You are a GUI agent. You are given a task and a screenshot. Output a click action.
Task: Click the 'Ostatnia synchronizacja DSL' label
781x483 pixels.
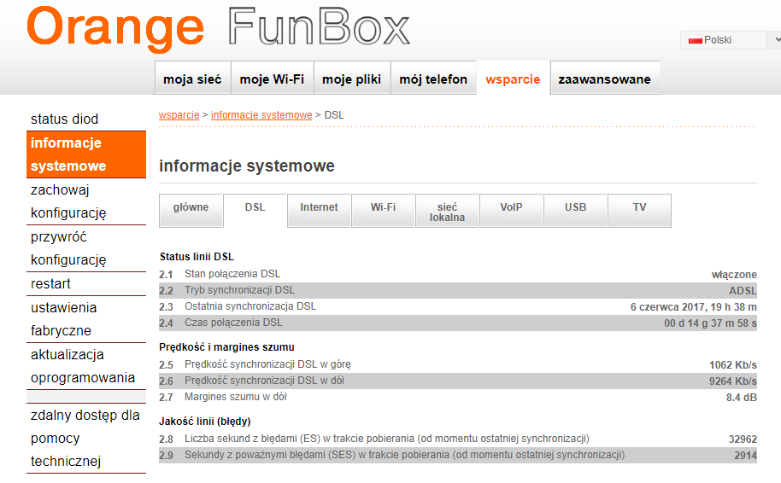[250, 306]
